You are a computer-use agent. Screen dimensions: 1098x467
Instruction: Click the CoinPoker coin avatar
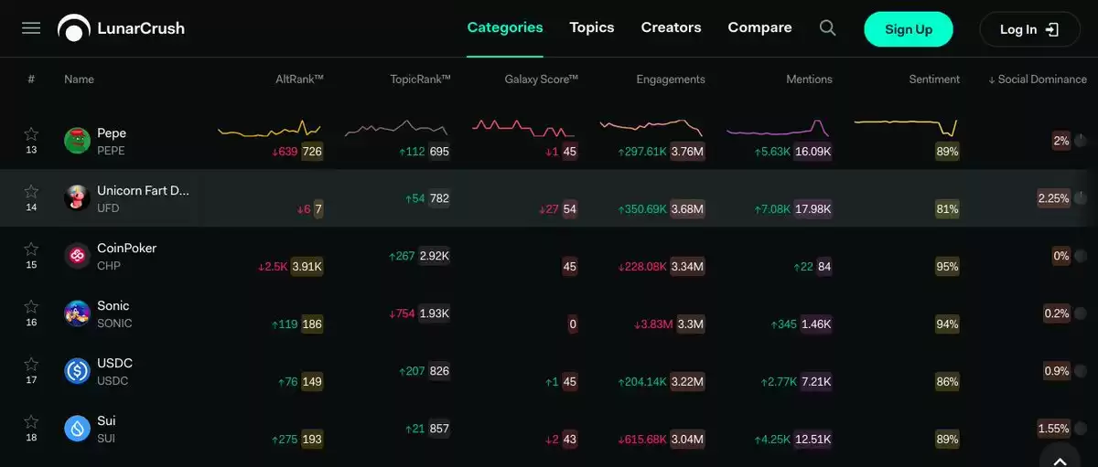pos(77,256)
